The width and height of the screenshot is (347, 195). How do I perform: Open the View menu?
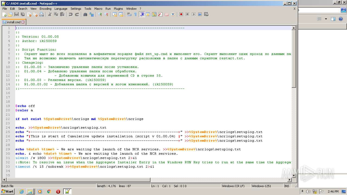tap(33, 9)
